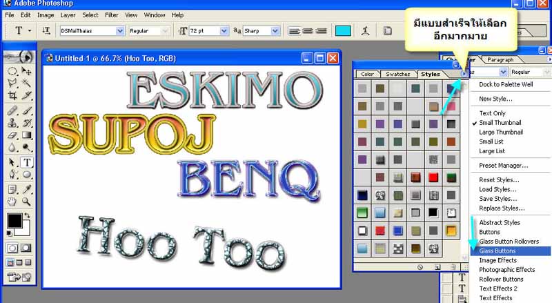Switch to Standard editing mode
552x303 pixels.
click(x=12, y=248)
